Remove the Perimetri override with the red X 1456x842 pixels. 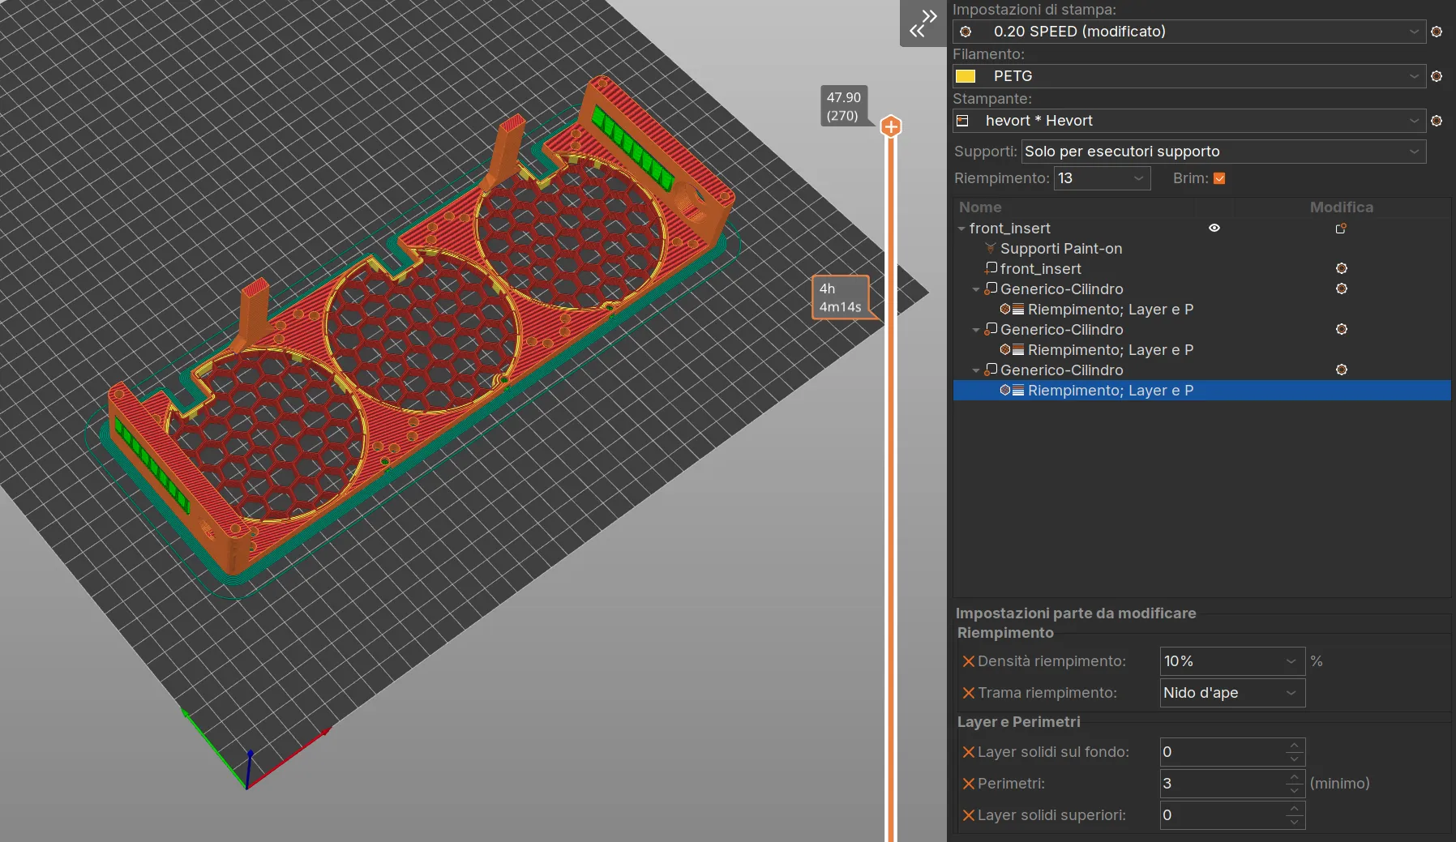tap(968, 784)
